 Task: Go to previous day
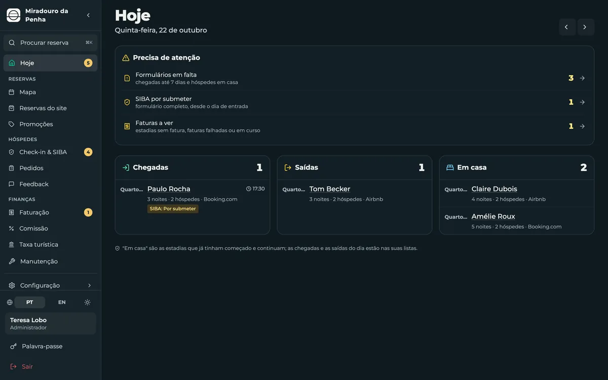coord(567,27)
